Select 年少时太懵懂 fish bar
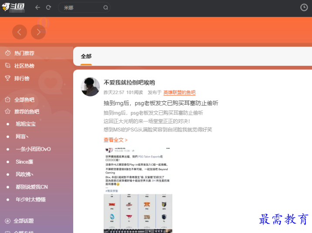 (x=31, y=199)
